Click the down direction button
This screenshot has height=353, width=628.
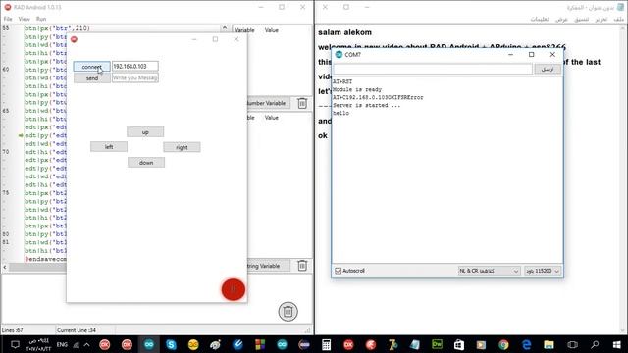[146, 163]
